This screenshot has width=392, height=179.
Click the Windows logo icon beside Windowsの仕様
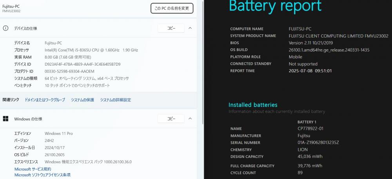(x=5, y=119)
